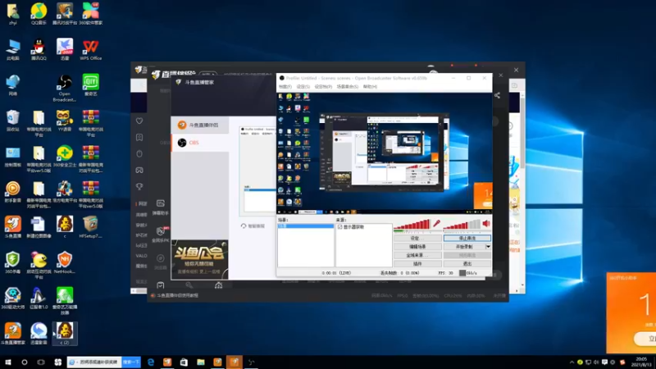The image size is (656, 369).
Task: Open Task View on the taskbar
Action: 40,362
